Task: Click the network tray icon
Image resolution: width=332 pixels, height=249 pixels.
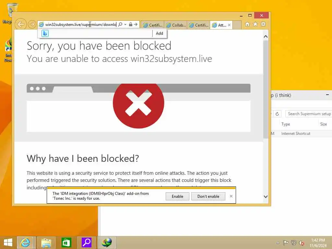Action: (293, 243)
